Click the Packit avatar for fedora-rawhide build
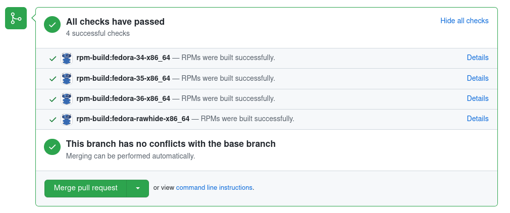The width and height of the screenshot is (510, 213). (x=67, y=119)
